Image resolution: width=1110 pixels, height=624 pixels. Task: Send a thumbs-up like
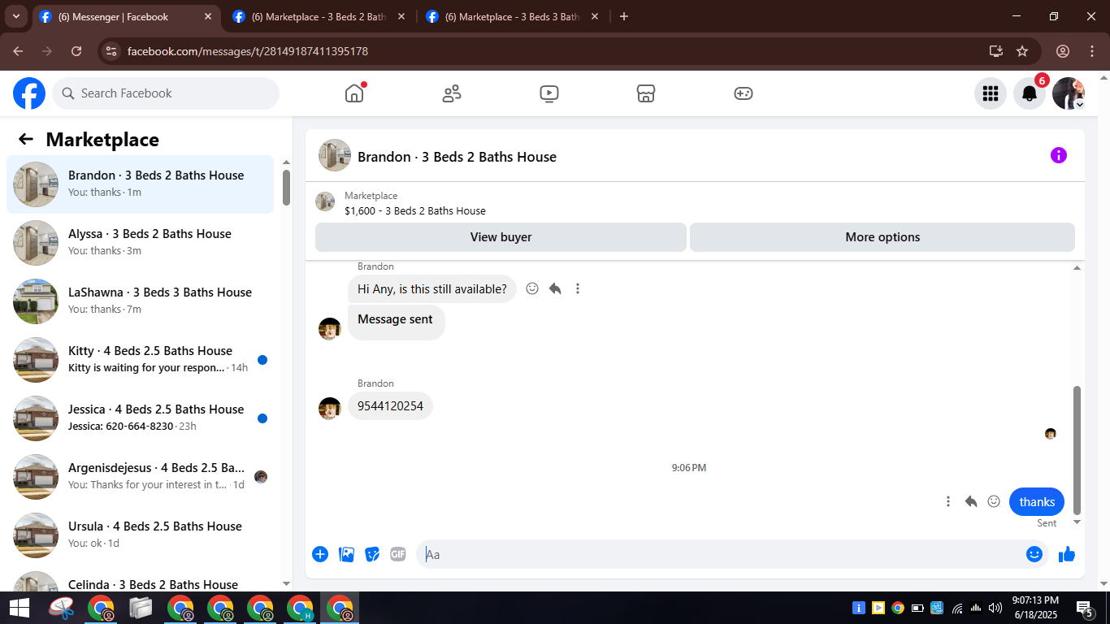[1067, 554]
